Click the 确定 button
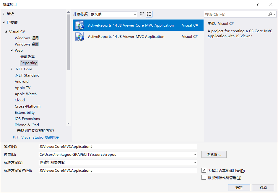 click(239, 187)
